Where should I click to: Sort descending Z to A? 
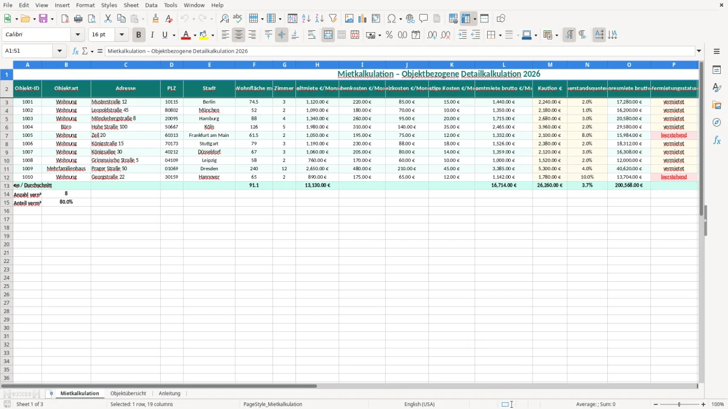(320, 19)
